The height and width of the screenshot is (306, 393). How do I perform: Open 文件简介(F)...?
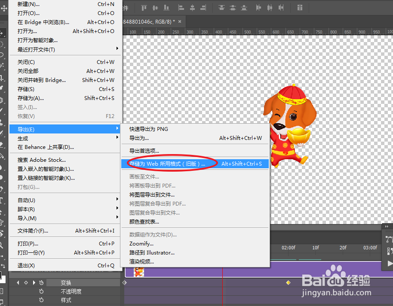click(x=65, y=231)
